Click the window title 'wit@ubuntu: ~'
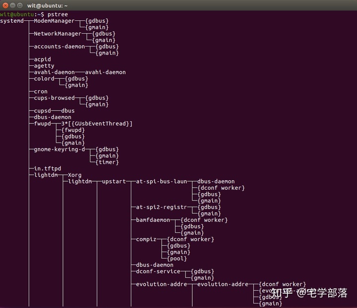This screenshot has height=308, width=357. [48, 5]
